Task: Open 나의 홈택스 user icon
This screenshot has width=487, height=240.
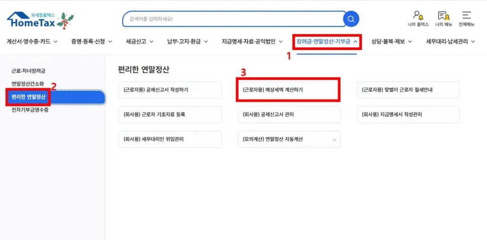Action: (x=418, y=19)
